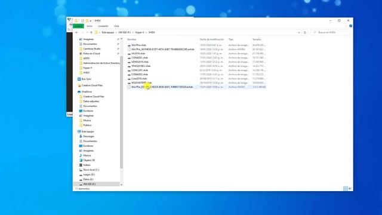Open the Inicio ribbon tab

click(x=90, y=26)
